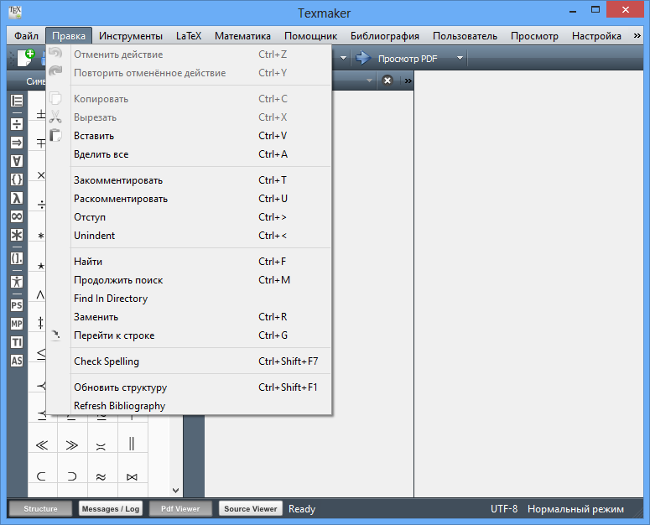Image resolution: width=650 pixels, height=525 pixels.
Task: Toggle the Messages / Log panel
Action: [x=110, y=508]
